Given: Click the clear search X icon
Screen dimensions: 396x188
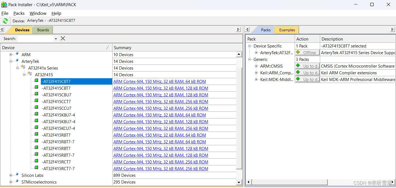Looking at the screenshot, I should tap(63, 38).
